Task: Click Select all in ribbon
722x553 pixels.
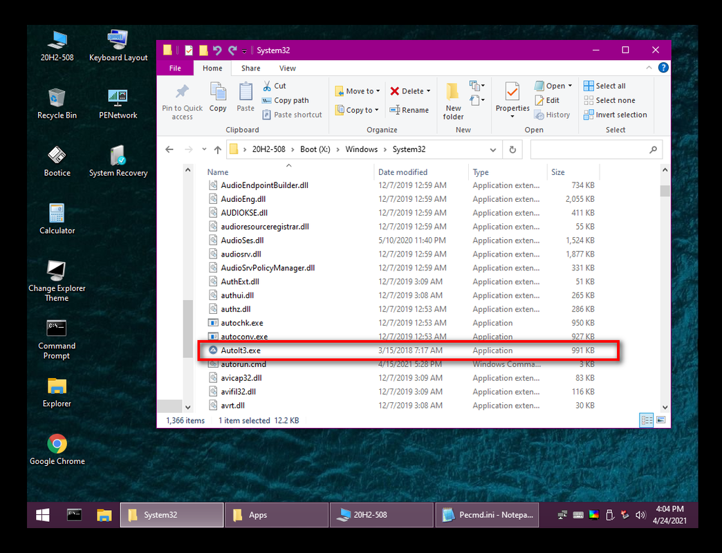Action: click(604, 86)
